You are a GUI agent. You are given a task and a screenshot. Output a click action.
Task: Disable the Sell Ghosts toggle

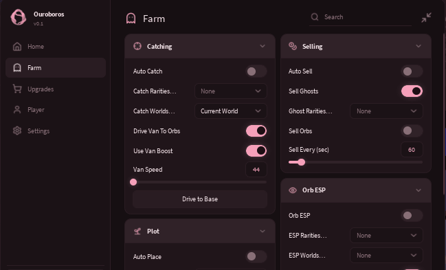tap(412, 91)
